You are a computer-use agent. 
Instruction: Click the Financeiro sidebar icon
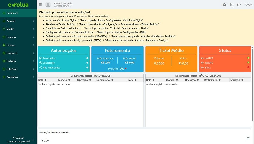4,53
